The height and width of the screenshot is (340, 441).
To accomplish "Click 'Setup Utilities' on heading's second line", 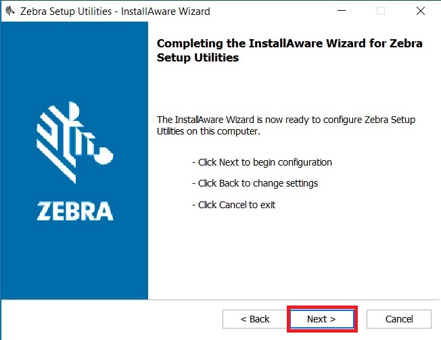I will 198,57.
